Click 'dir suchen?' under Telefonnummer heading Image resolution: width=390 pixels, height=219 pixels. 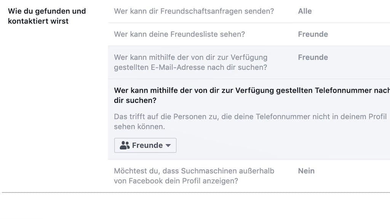click(x=135, y=100)
